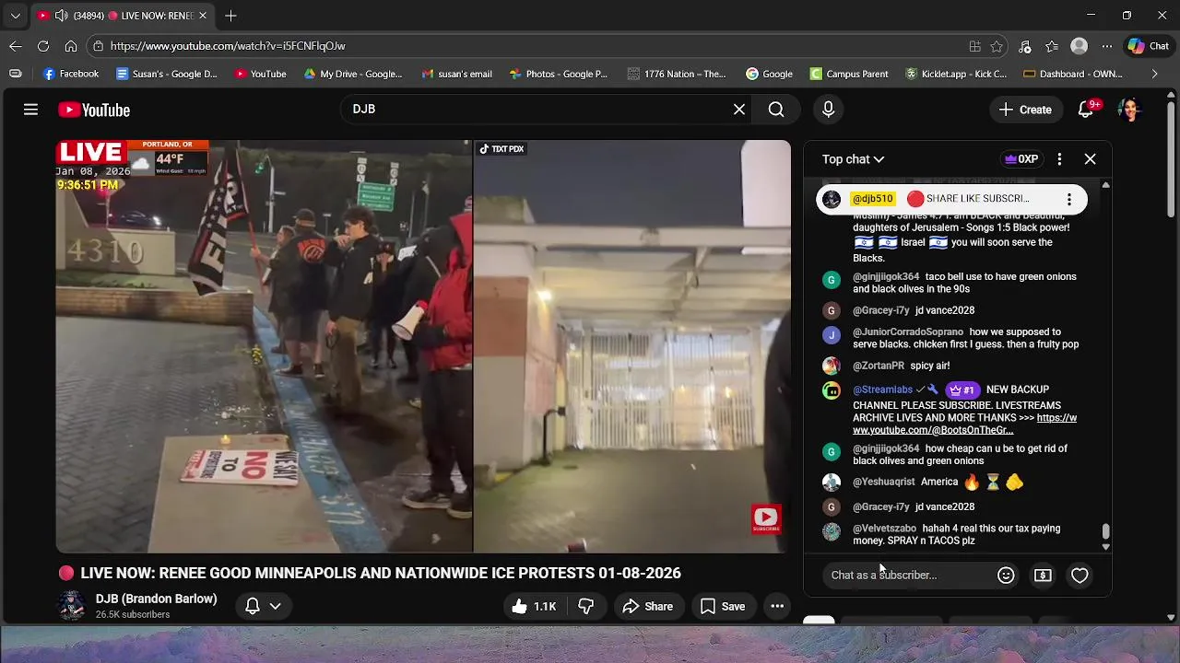Reload the current page
The width and height of the screenshot is (1180, 663).
coord(43,46)
